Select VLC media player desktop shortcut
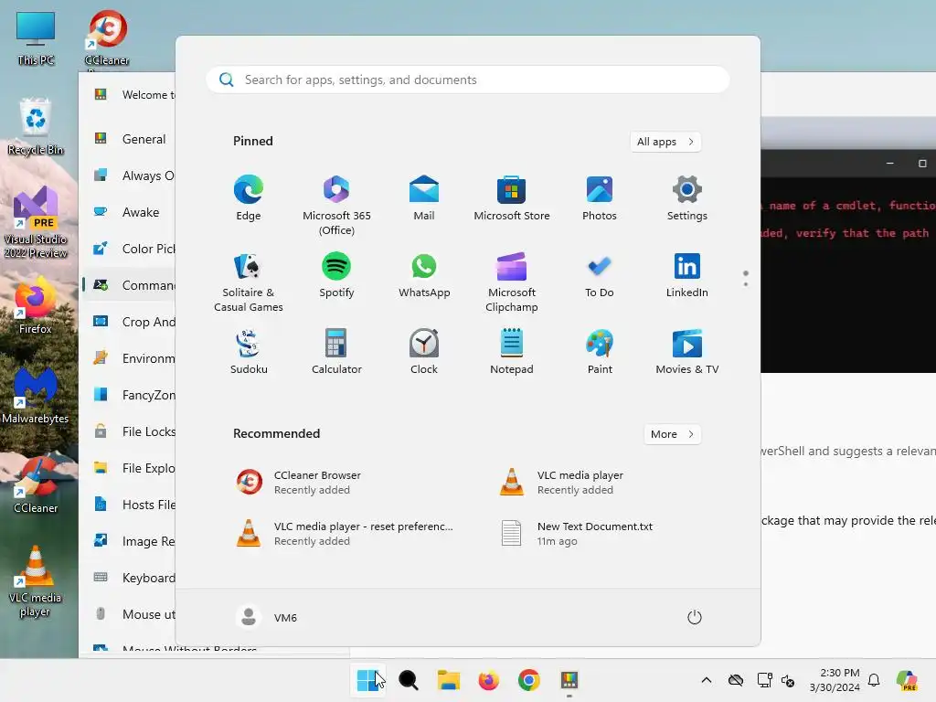The width and height of the screenshot is (936, 702). [x=36, y=581]
